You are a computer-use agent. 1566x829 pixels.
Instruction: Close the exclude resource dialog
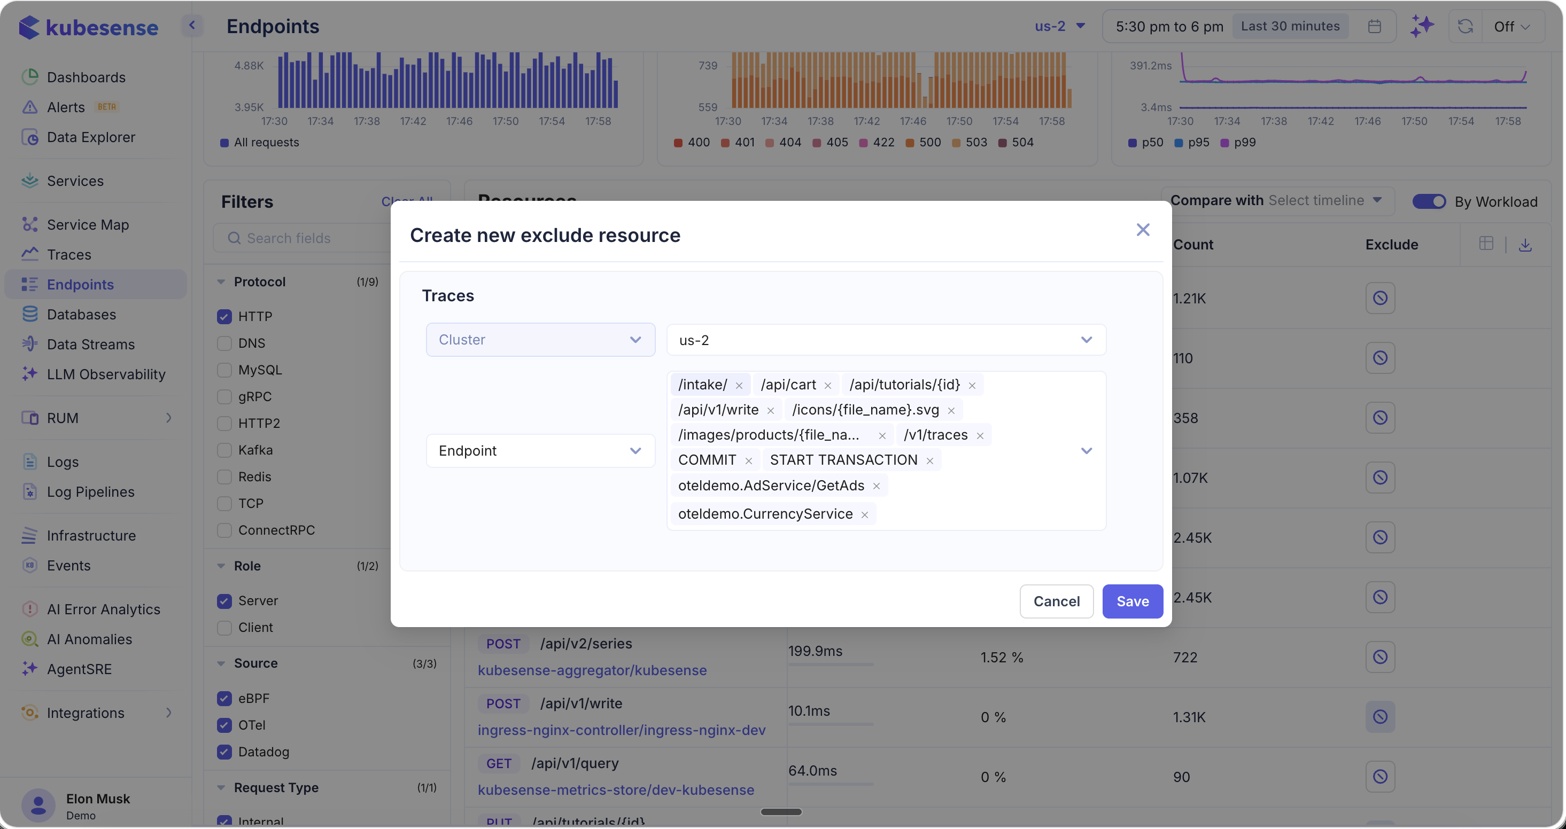(1142, 230)
